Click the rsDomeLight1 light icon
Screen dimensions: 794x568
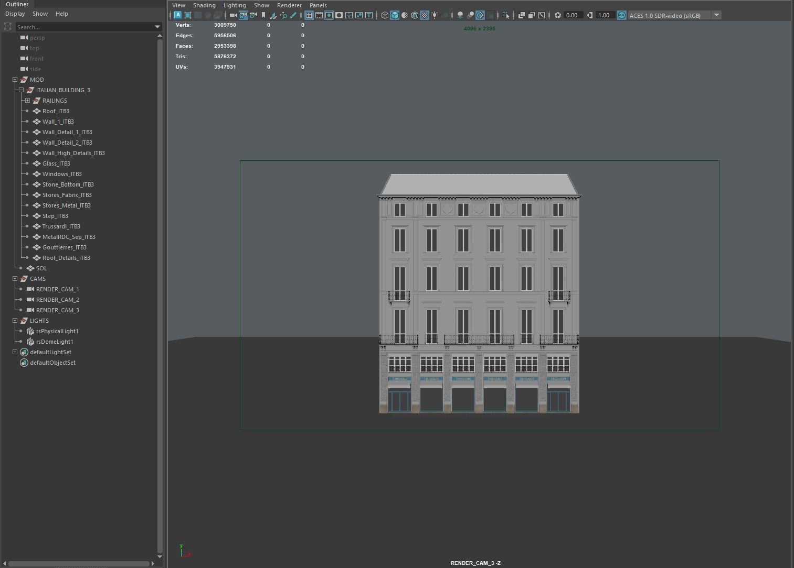coord(30,342)
